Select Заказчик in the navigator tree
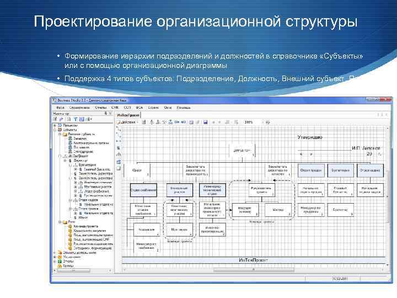Image resolution: width=397 pixels, height=298 pixels. pyautogui.click(x=80, y=139)
